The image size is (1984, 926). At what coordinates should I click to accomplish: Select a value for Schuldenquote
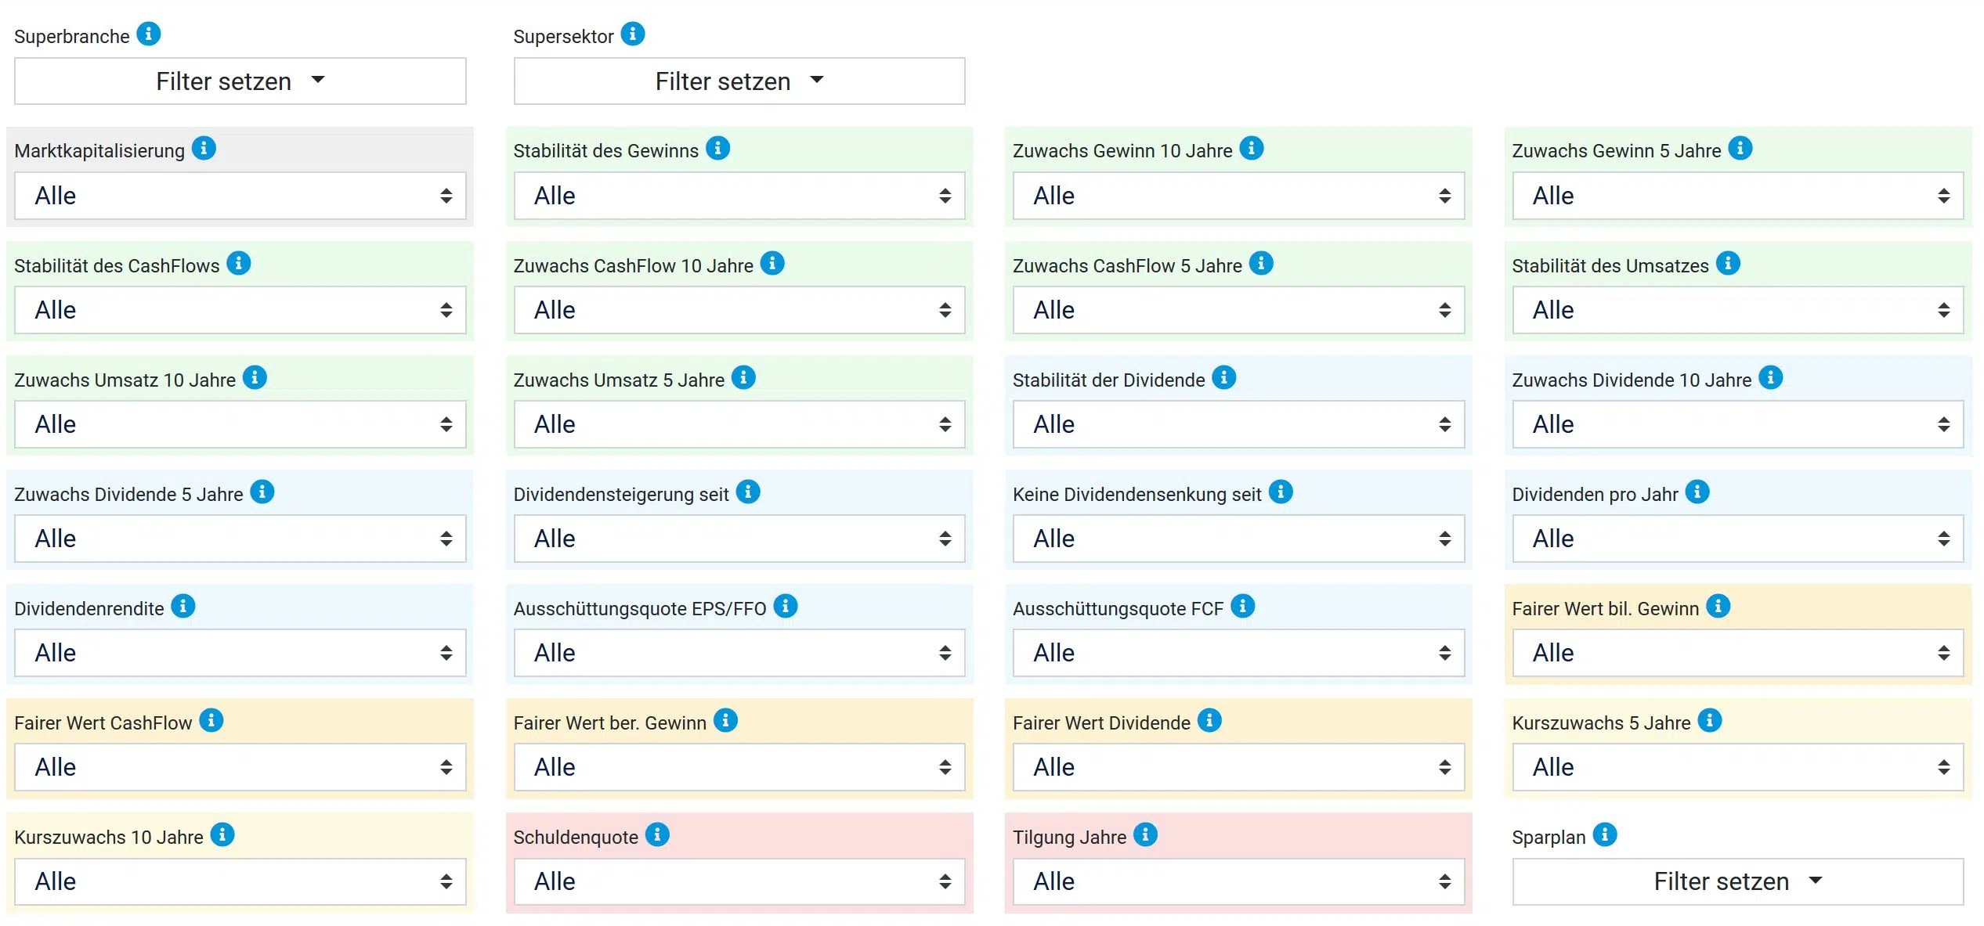coord(739,882)
